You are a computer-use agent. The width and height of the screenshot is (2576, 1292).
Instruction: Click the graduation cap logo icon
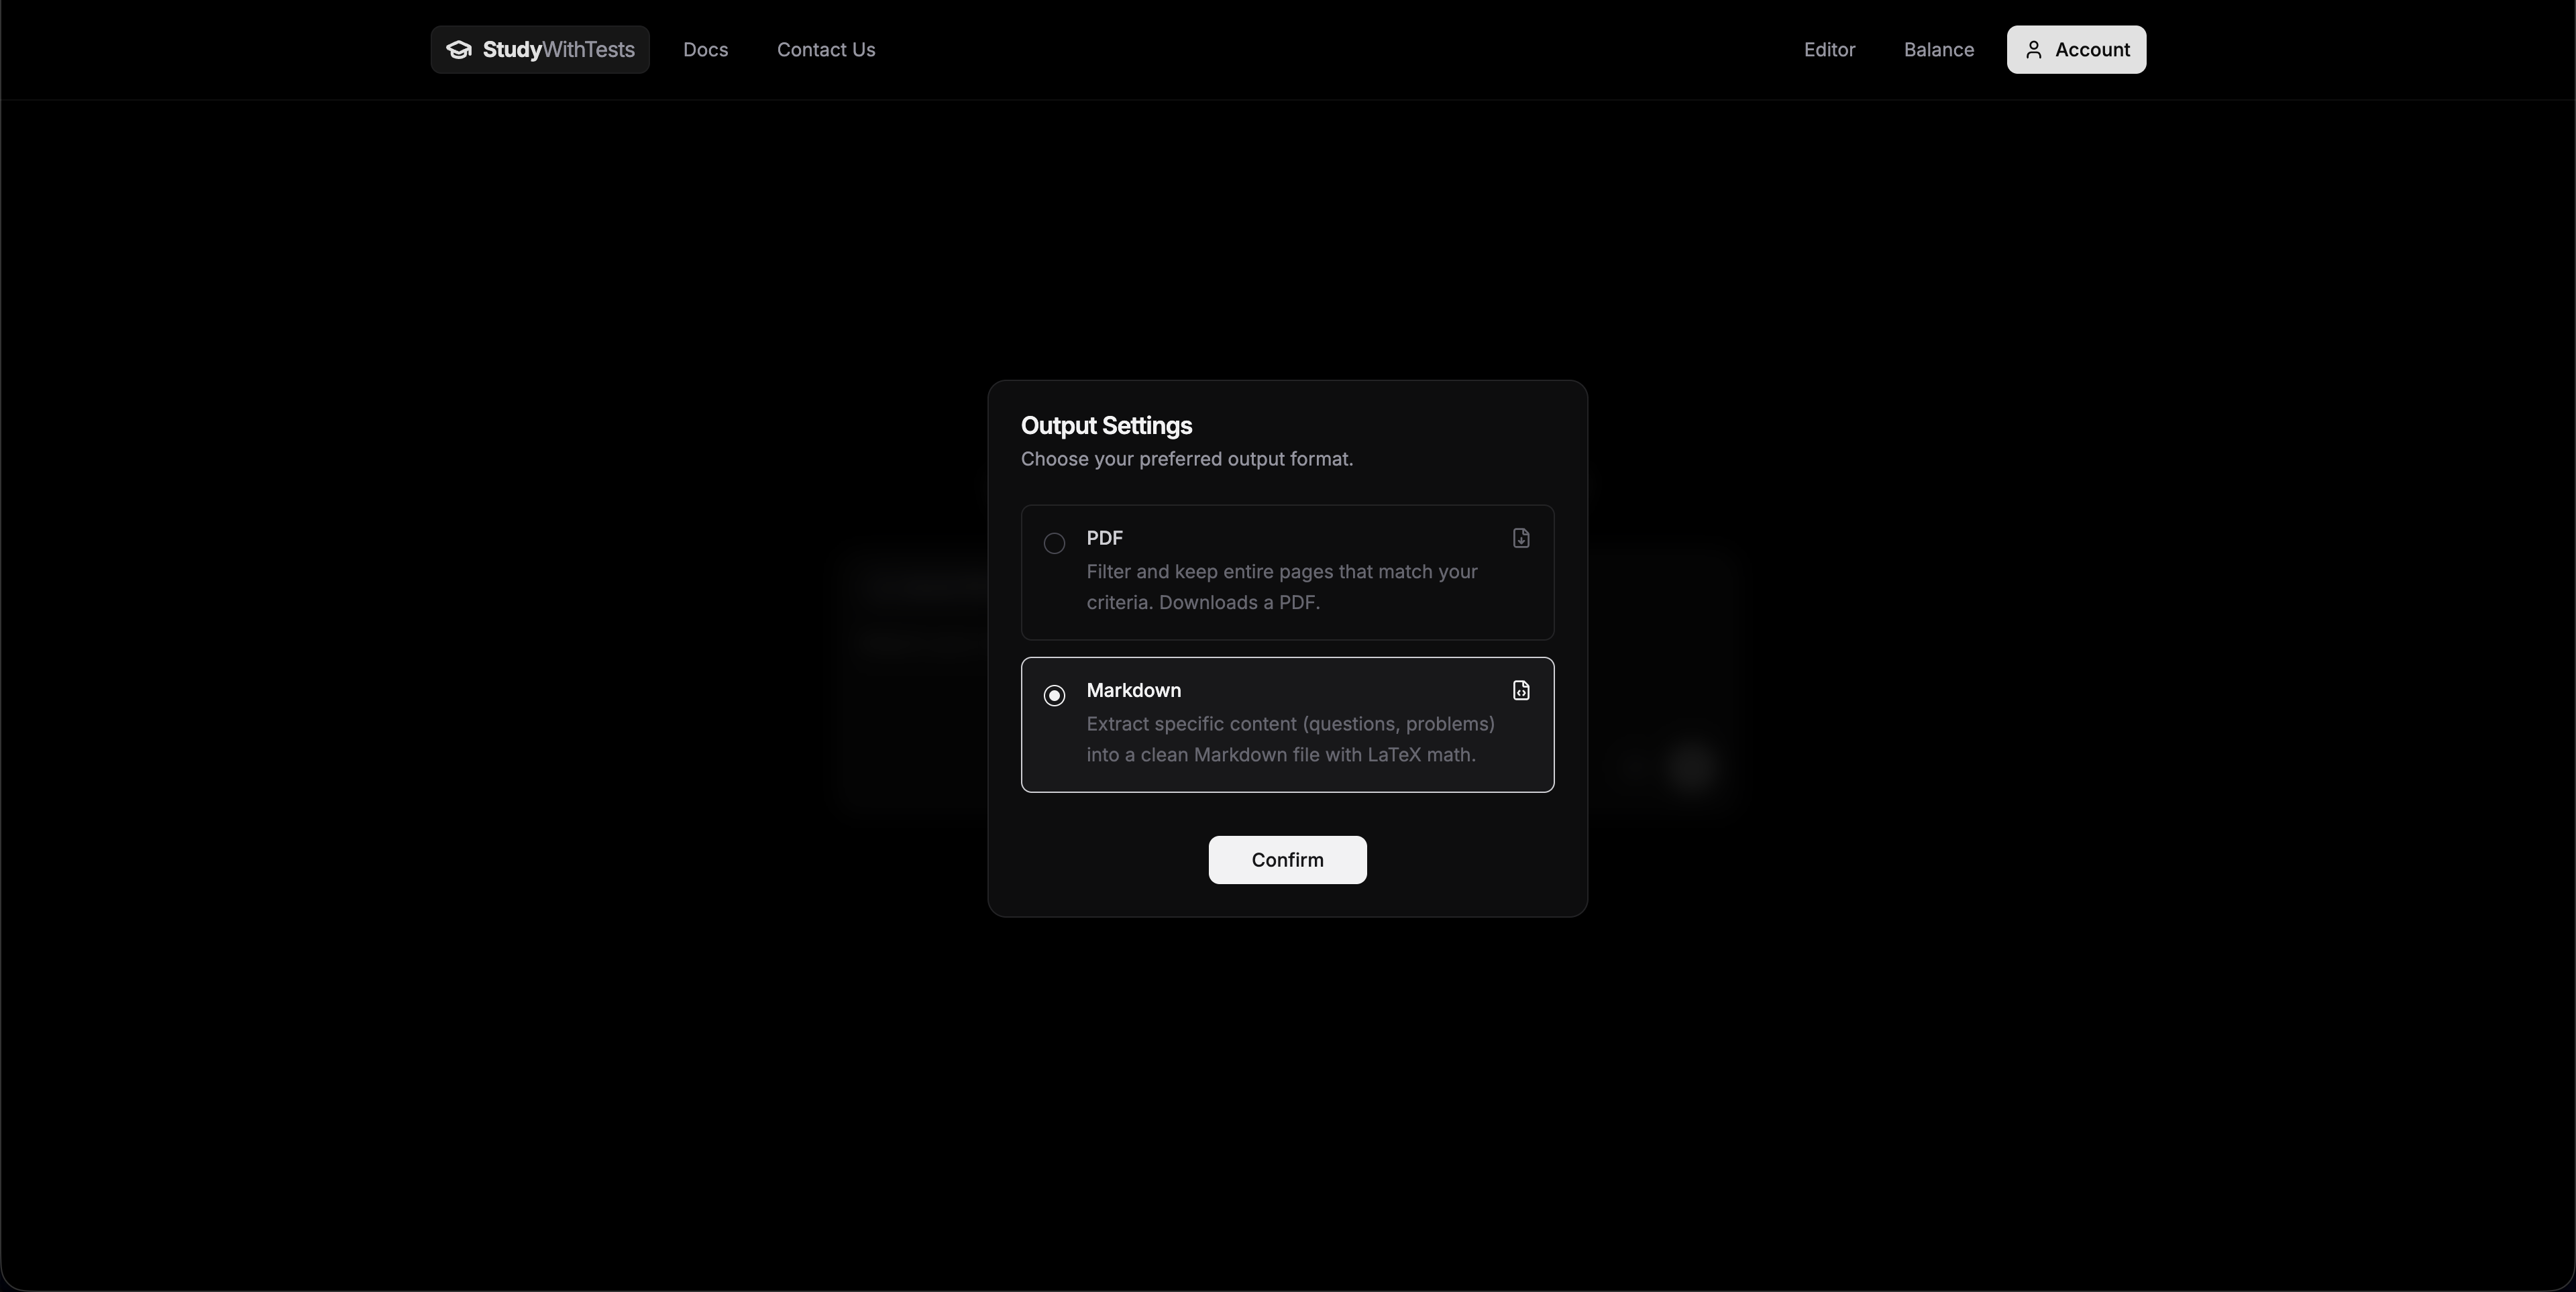click(x=459, y=50)
